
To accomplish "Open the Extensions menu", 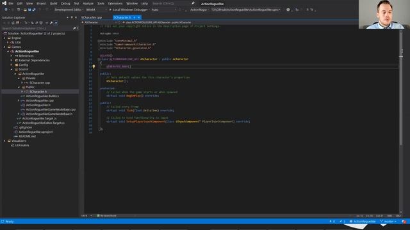I will pyautogui.click(x=115, y=3).
